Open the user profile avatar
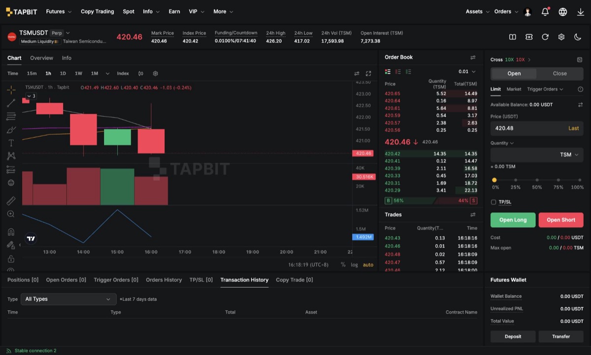 click(x=528, y=12)
